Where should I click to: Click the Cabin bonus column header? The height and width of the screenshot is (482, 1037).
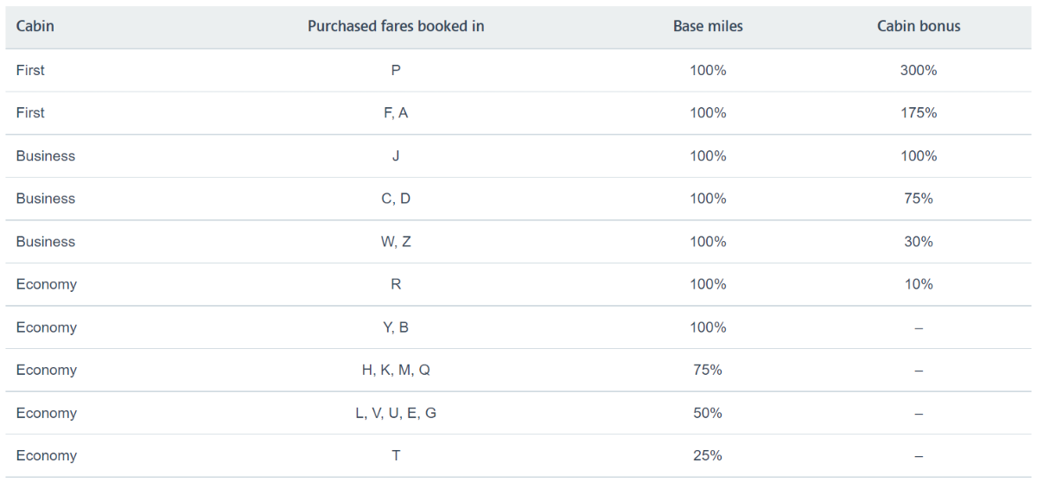[919, 26]
